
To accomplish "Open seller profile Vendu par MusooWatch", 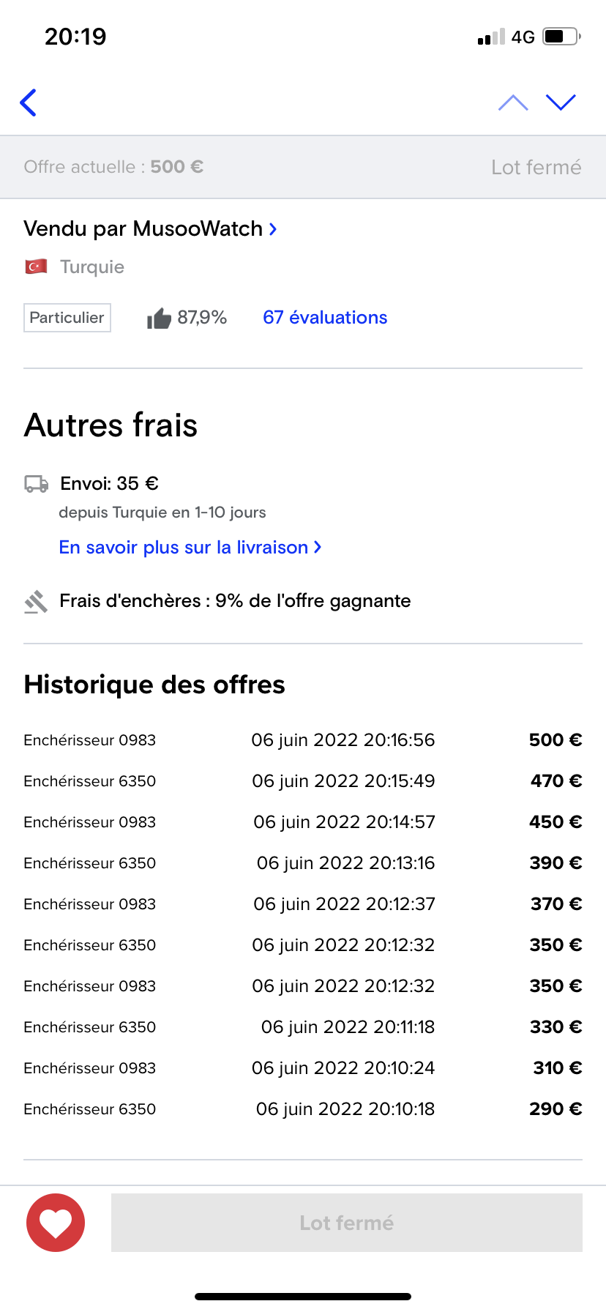I will tap(143, 228).
